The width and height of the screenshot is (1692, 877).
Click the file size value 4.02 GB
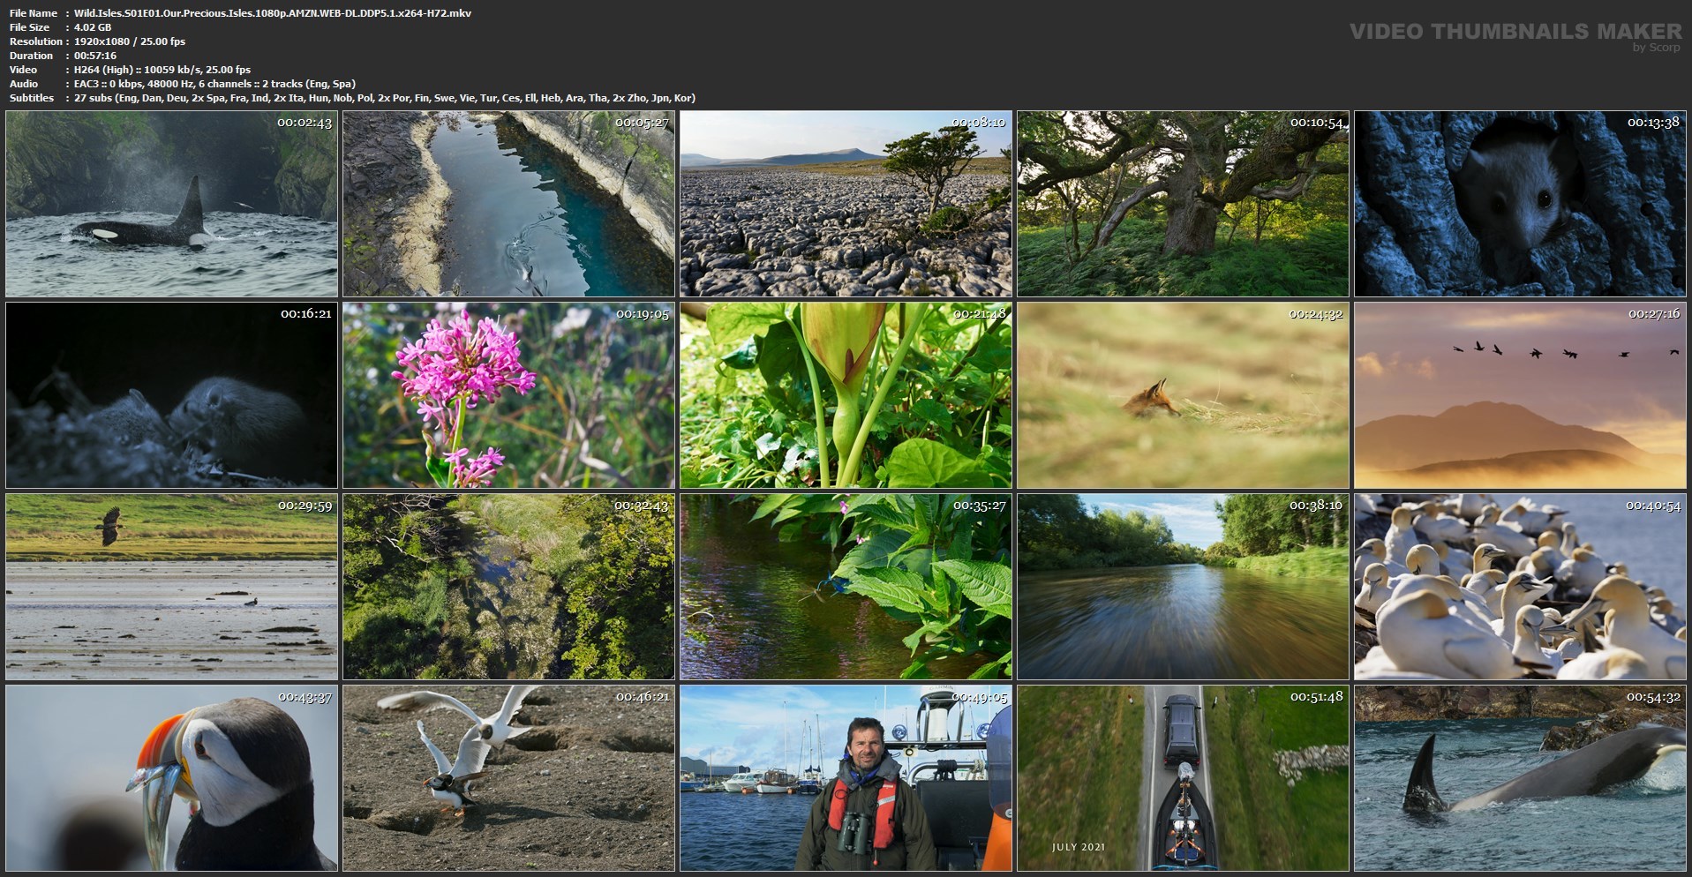(93, 27)
